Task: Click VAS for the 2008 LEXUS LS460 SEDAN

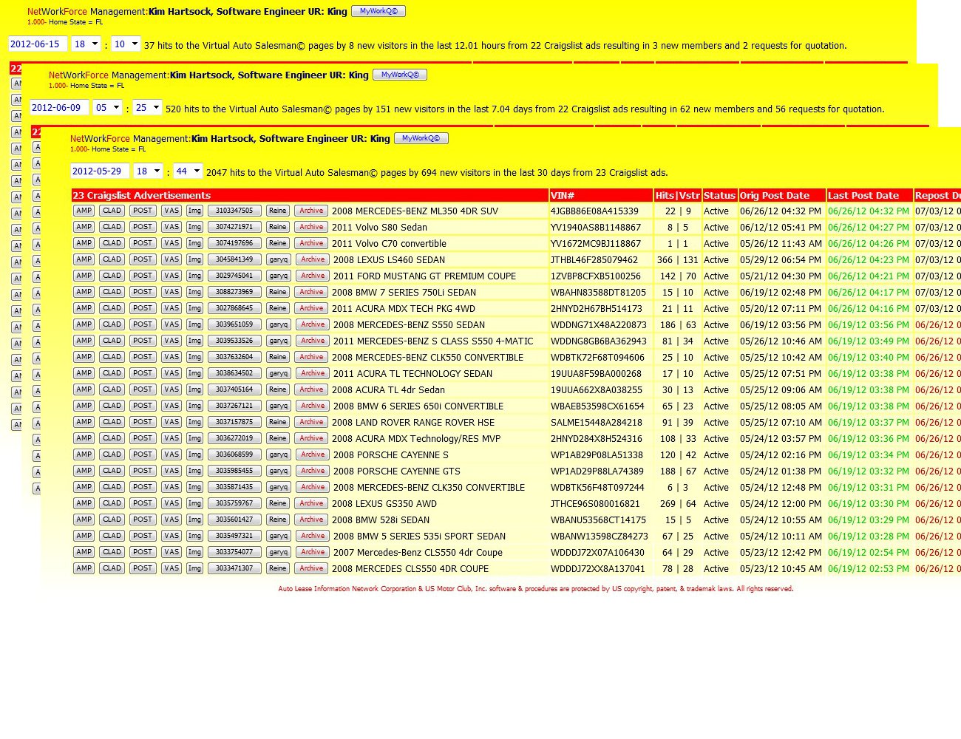Action: (172, 259)
